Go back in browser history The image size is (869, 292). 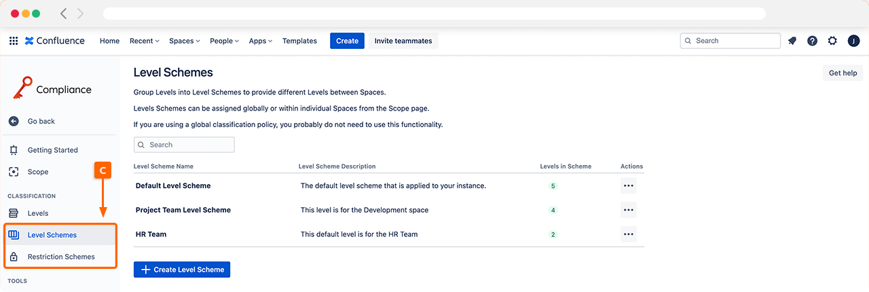click(64, 14)
